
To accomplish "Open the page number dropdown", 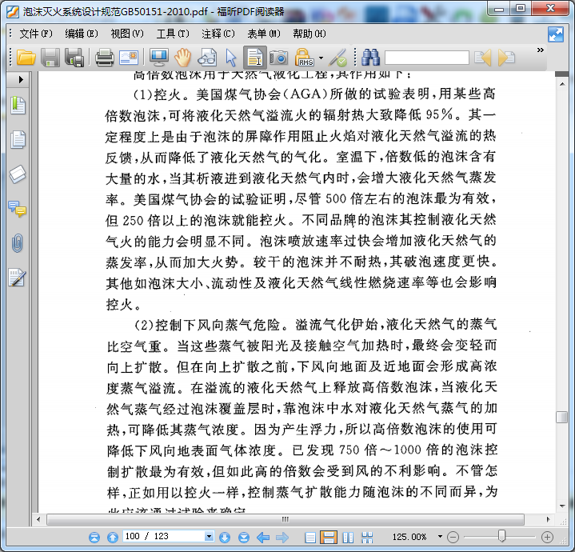I will (209, 537).
